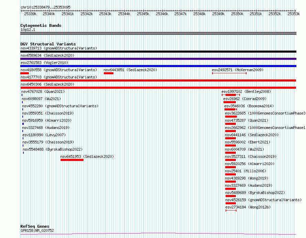Click nsv4767028 (Quan2021) label

43,91
